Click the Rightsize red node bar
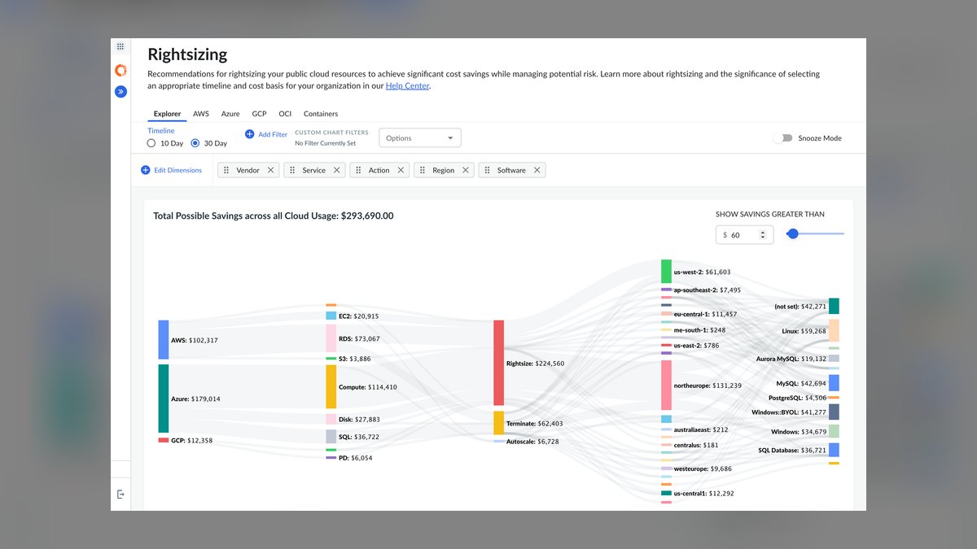The height and width of the screenshot is (549, 977). pos(499,363)
